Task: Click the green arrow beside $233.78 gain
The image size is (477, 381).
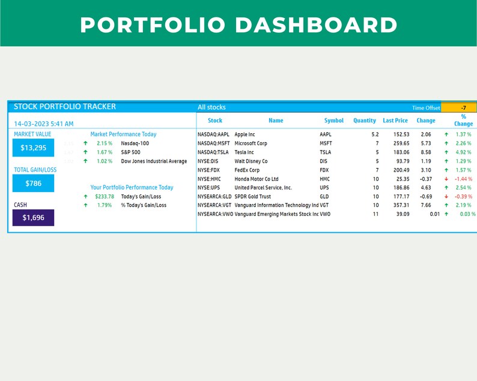Action: [x=85, y=197]
